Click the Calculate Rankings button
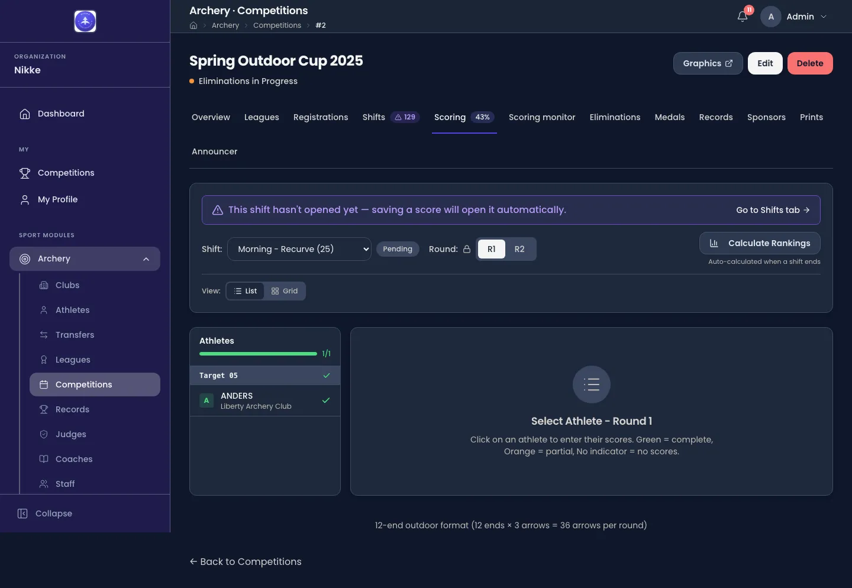 [x=760, y=243]
